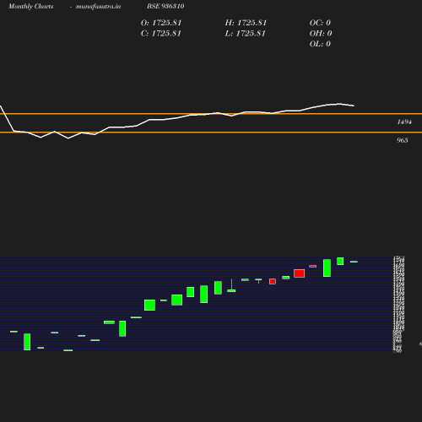The image size is (422, 422).
Task: Select the close value 'C: 1725.81'
Action: 161,34
